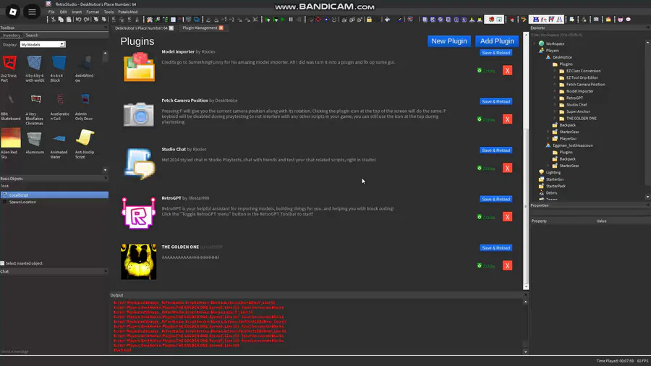Open the Insert menu

(x=77, y=12)
